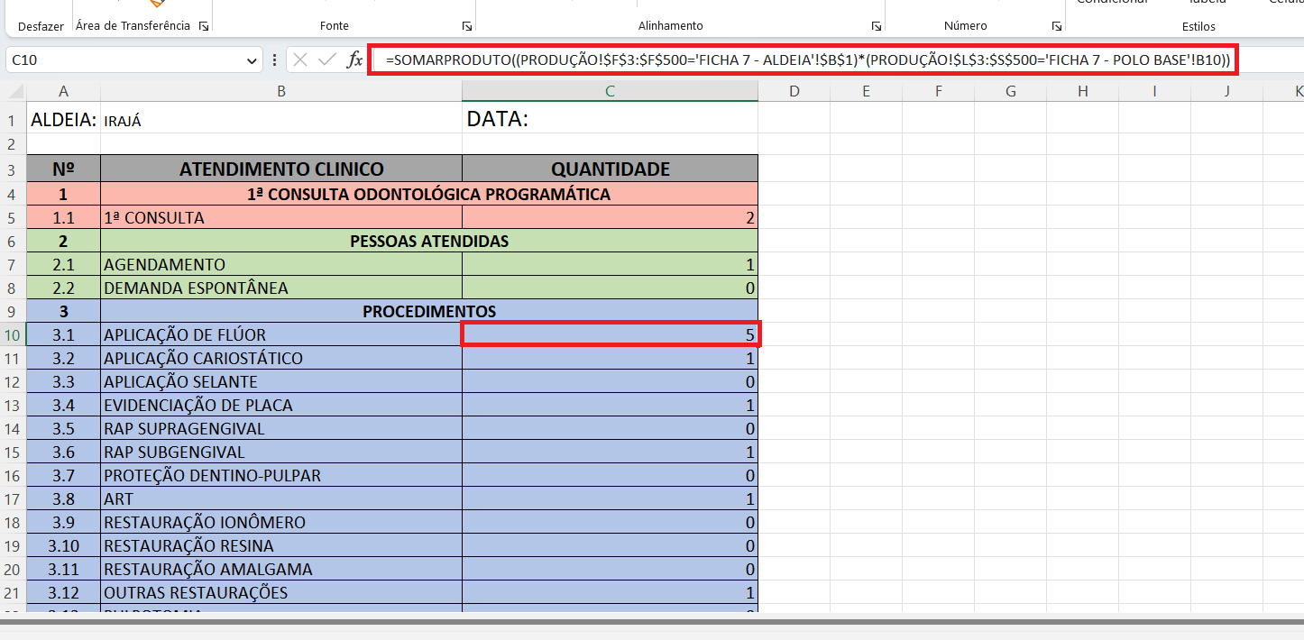Select column H header
The width and height of the screenshot is (1304, 640).
pos(1082,91)
